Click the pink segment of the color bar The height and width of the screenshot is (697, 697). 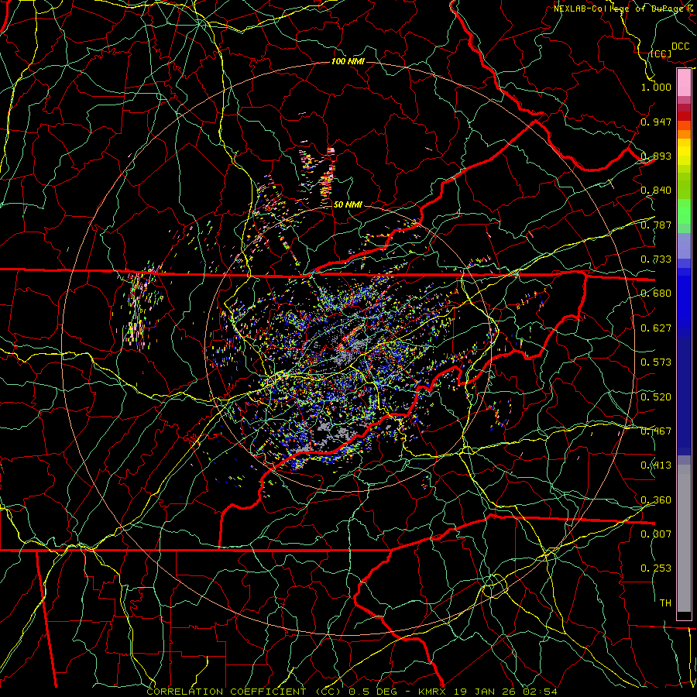click(x=684, y=82)
